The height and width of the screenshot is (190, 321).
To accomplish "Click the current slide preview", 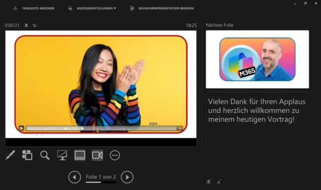I will click(x=101, y=84).
